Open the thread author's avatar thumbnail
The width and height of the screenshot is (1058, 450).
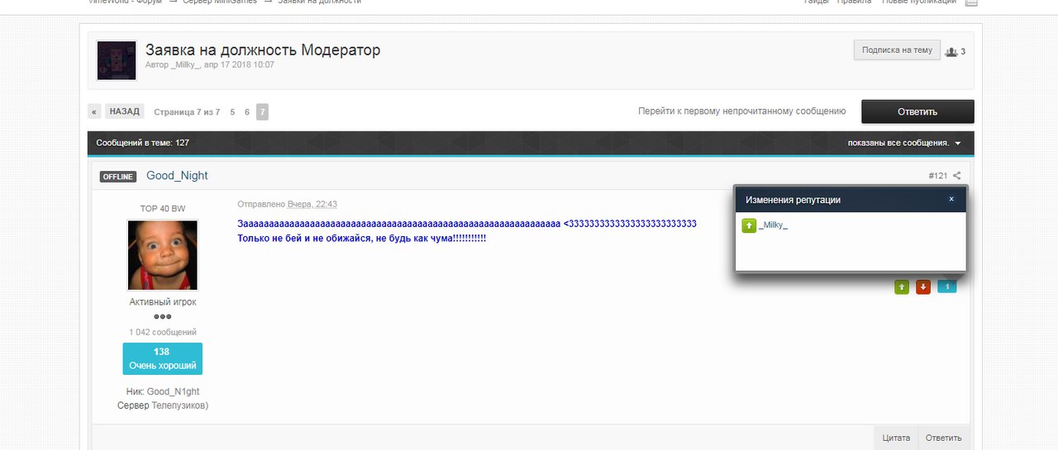click(117, 60)
